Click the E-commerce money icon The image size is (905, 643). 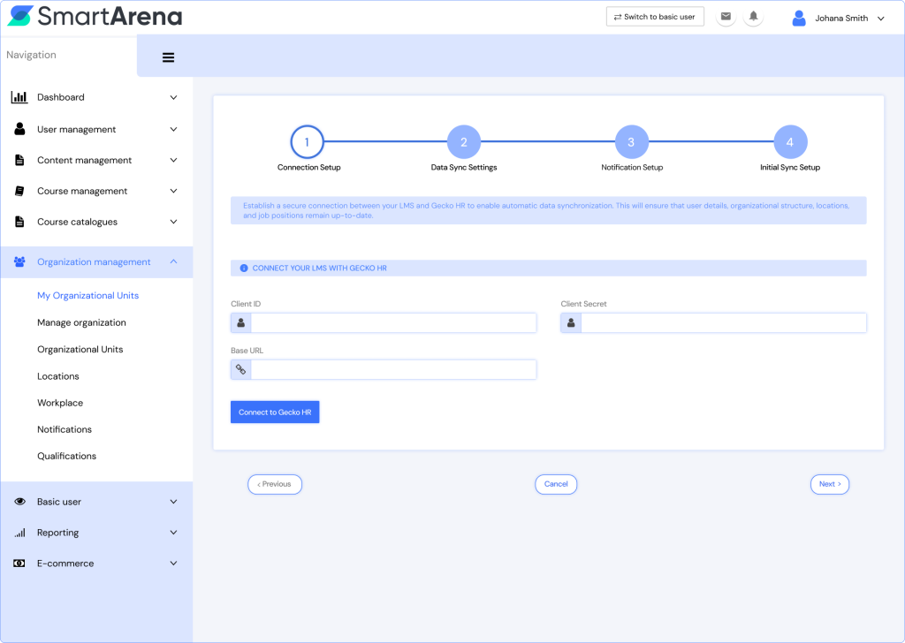pos(19,564)
